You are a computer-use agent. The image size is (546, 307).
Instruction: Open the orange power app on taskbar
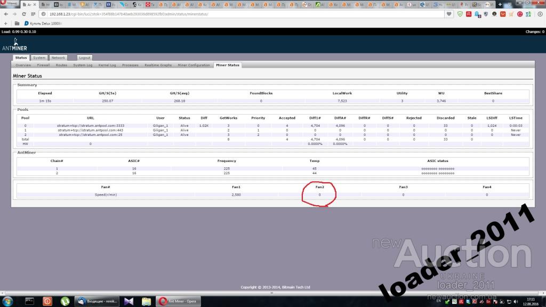[47, 301]
